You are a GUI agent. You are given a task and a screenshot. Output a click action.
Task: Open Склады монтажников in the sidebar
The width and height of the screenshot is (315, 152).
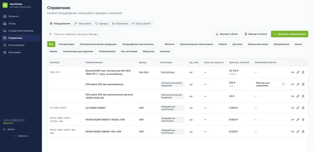pyautogui.click(x=21, y=31)
